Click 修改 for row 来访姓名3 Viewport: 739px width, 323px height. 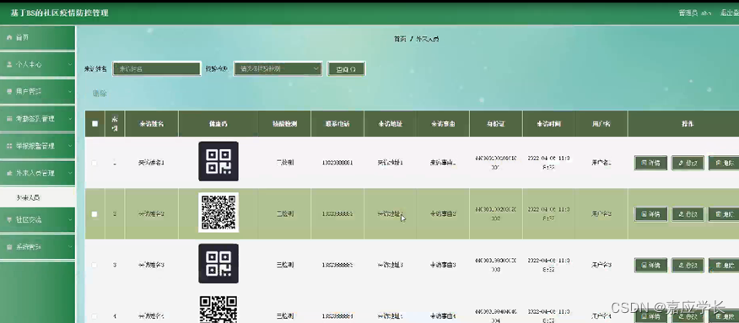coord(688,265)
